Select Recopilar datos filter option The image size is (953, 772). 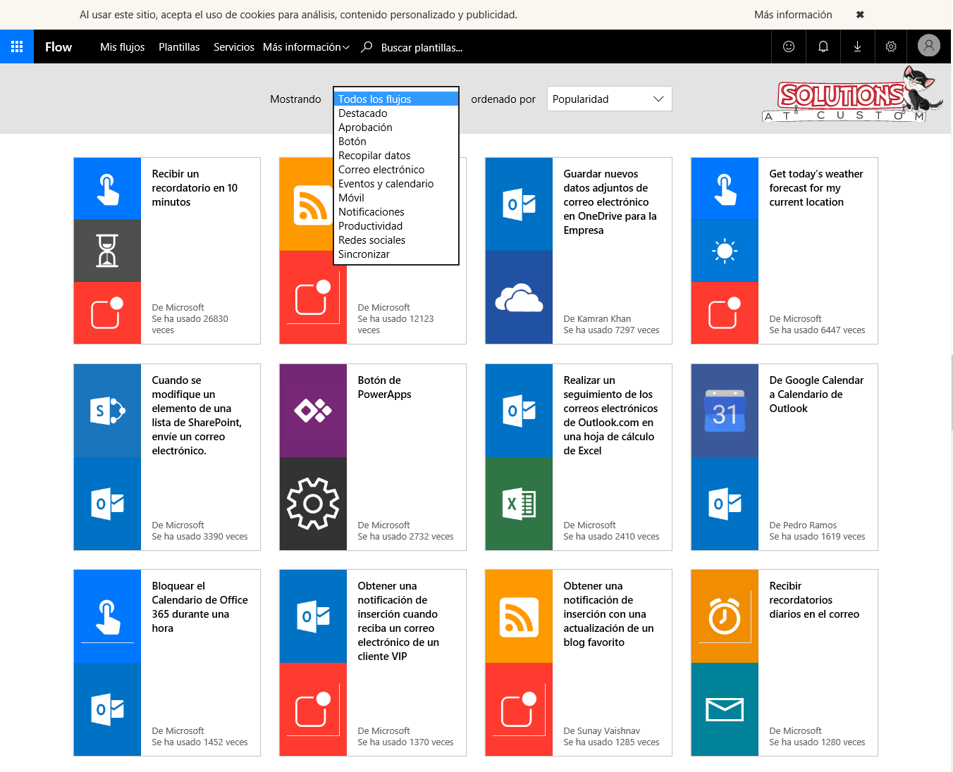tap(396, 156)
